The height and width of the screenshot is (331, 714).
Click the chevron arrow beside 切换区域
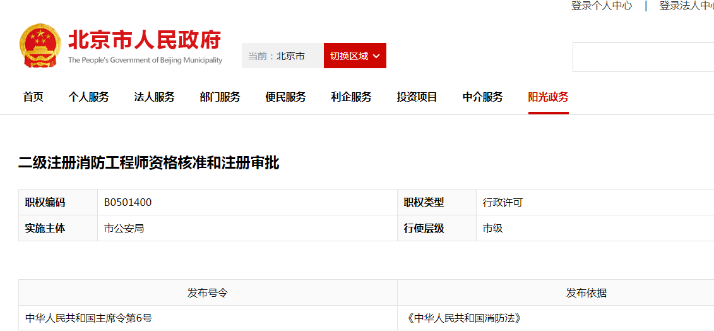coord(376,56)
